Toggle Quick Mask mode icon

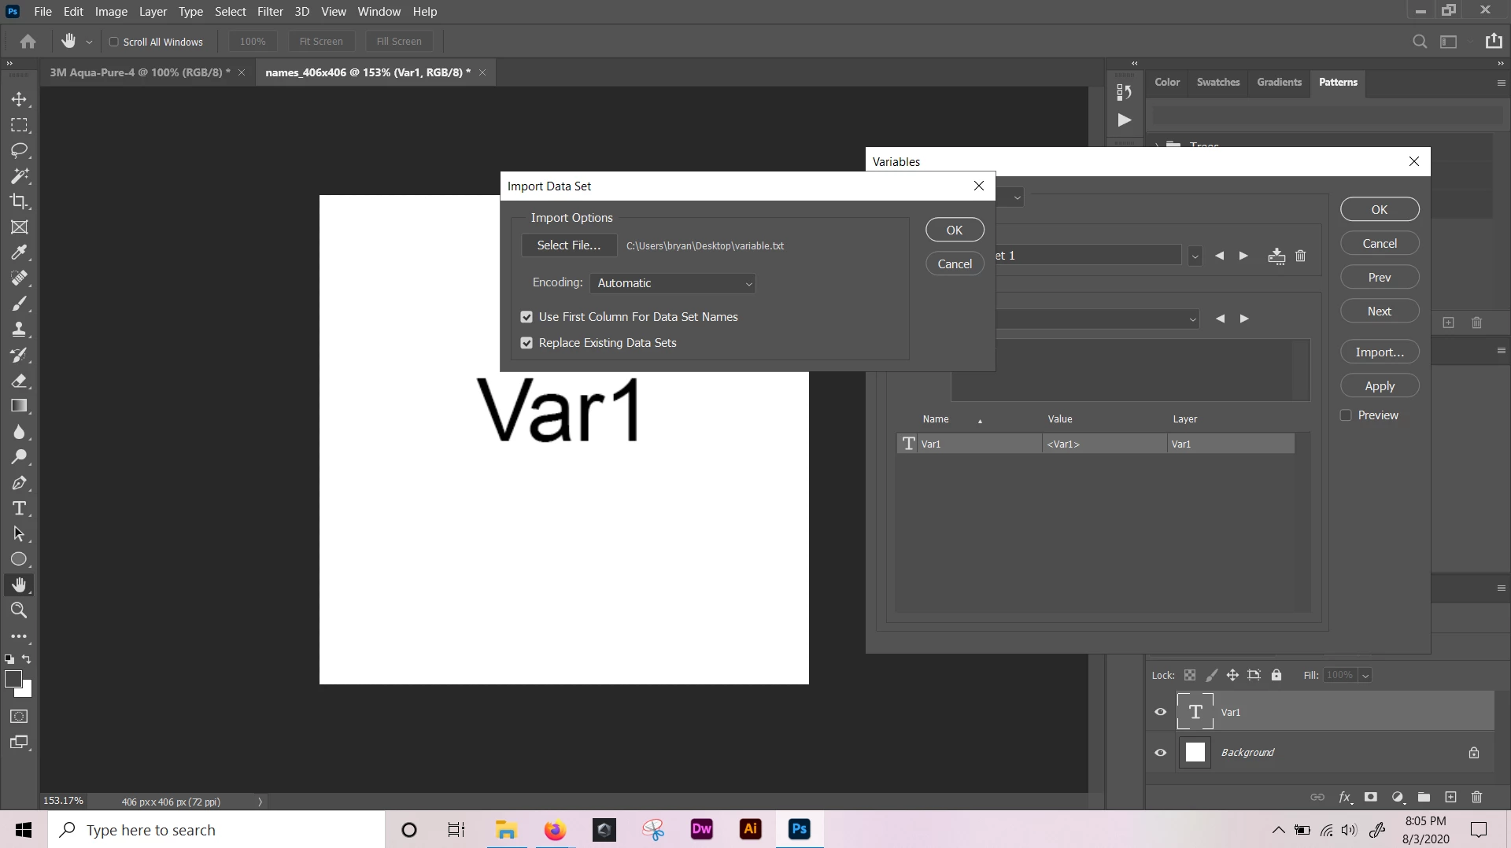[19, 717]
